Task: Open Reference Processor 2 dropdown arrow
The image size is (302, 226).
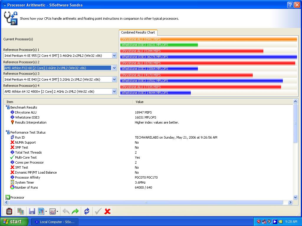Action: (114, 68)
